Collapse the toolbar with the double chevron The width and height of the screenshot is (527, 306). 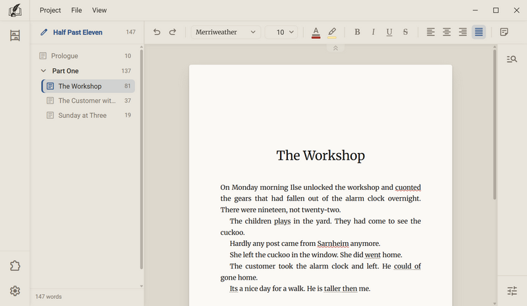[335, 48]
